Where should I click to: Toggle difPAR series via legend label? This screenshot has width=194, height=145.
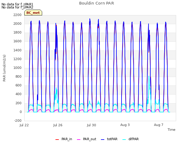[133, 139]
